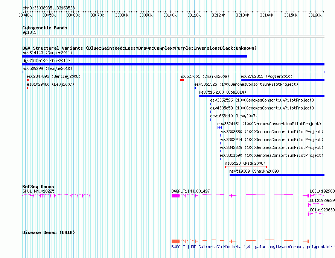Click the large magenta B4GALT1 exon block
Viewport: 335px width, 258px height.
click(x=176, y=196)
